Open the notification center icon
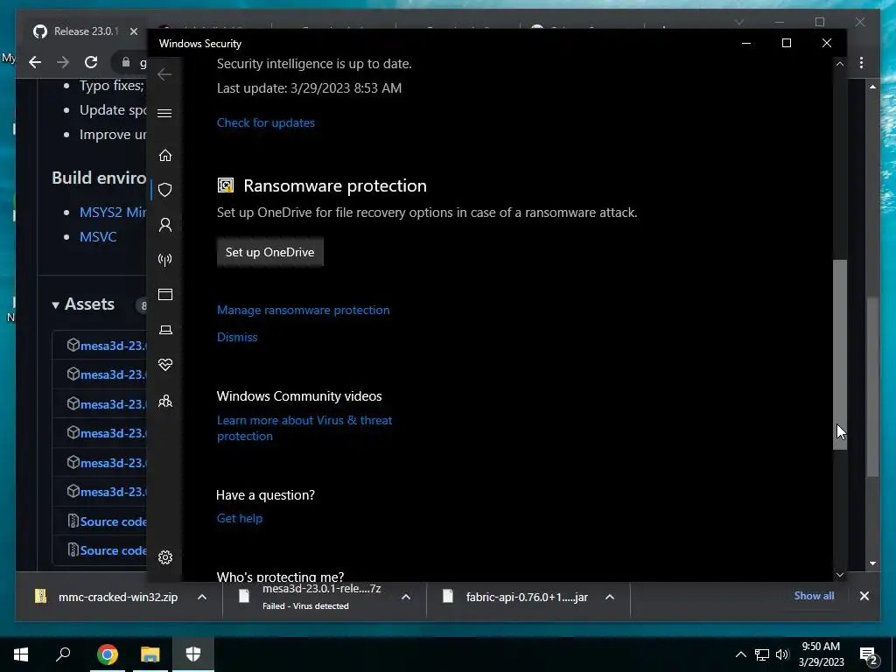 click(x=868, y=654)
